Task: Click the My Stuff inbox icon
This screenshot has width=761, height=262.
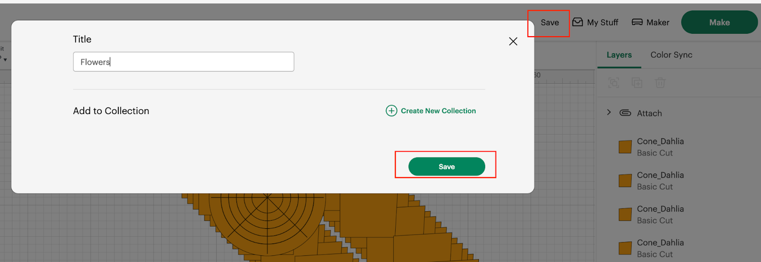Action: tap(577, 22)
